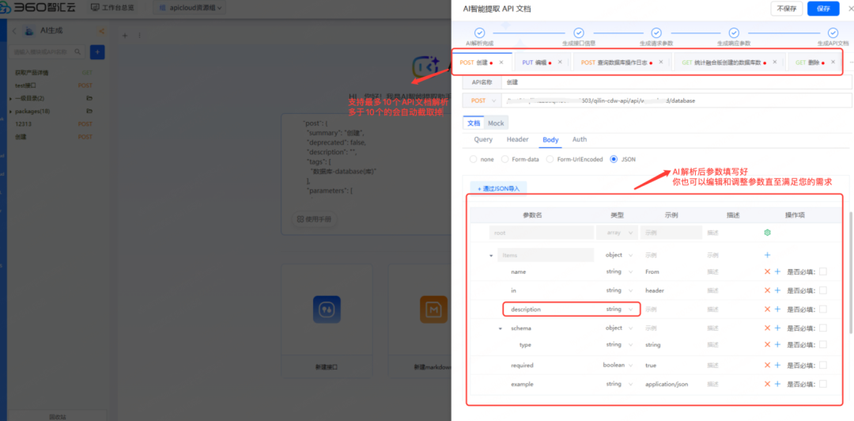
Task: Select the JSON body type
Action: [614, 159]
